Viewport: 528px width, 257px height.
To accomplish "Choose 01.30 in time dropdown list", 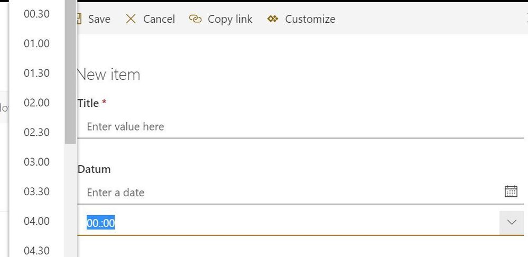I will [x=36, y=73].
